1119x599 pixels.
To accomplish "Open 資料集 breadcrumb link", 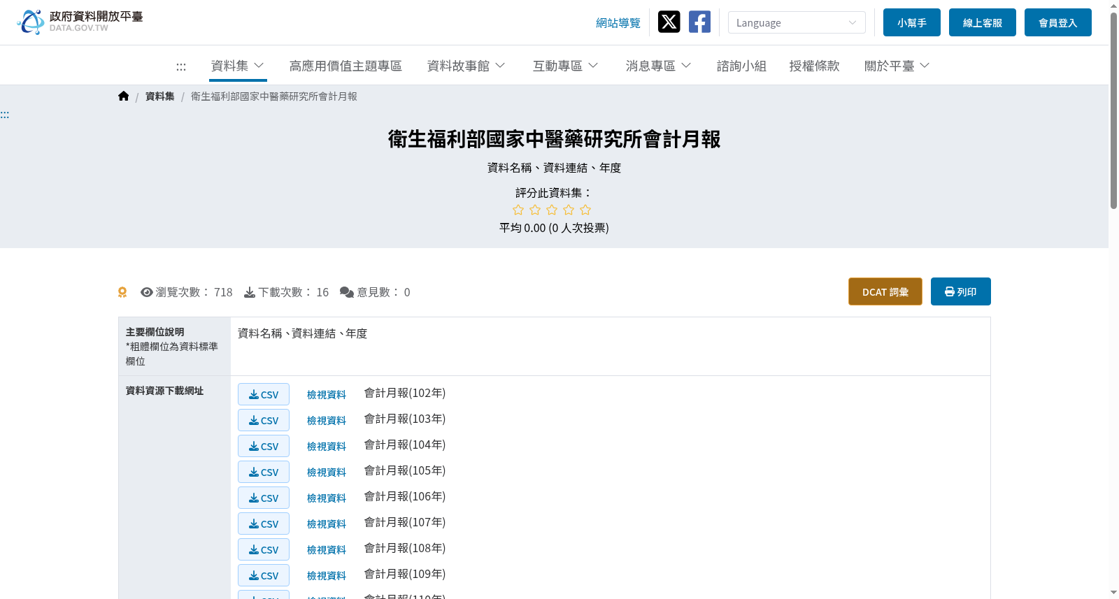I will 159,96.
